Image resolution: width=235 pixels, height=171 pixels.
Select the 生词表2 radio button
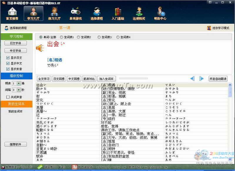point(78,37)
